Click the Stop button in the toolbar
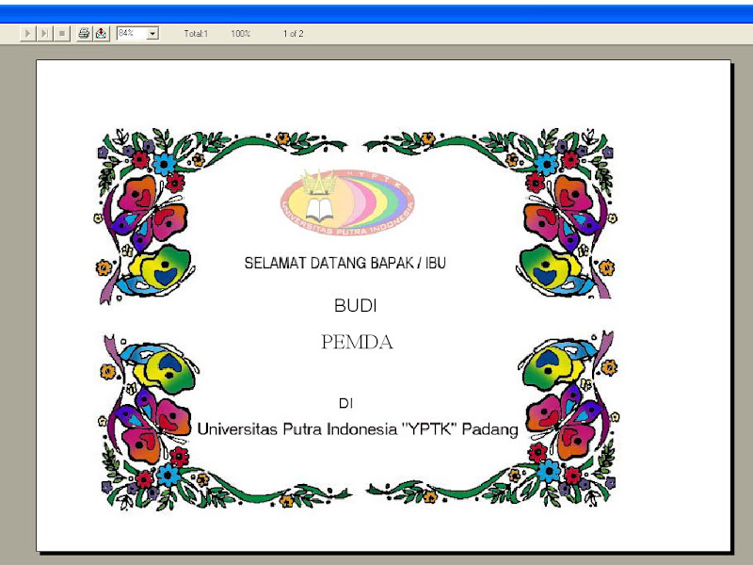 [62, 34]
